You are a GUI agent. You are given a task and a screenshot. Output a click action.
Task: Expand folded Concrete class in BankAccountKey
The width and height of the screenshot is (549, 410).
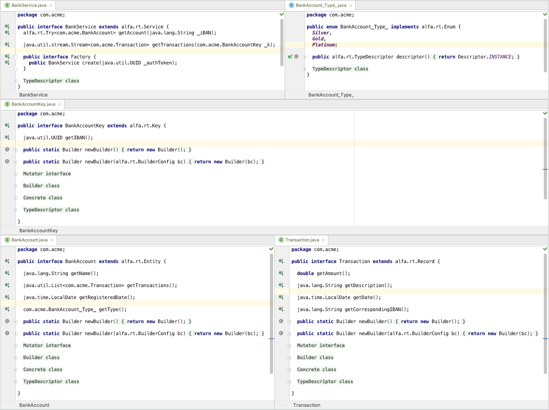point(15,198)
